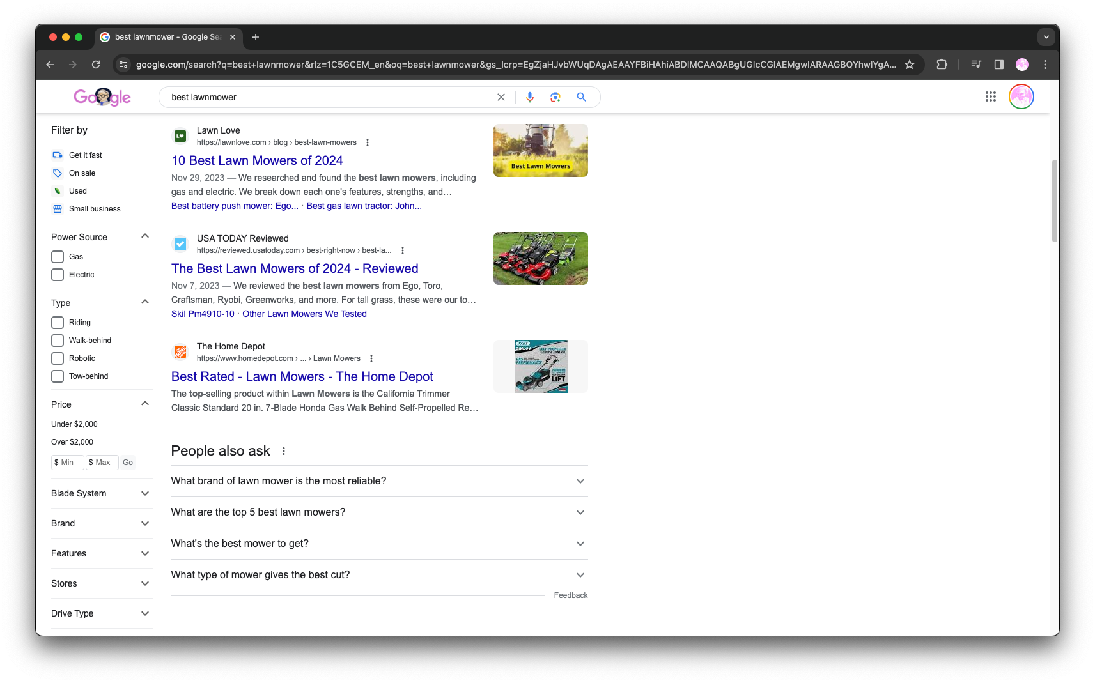Click the voice search microphone icon
1095x683 pixels.
click(529, 97)
